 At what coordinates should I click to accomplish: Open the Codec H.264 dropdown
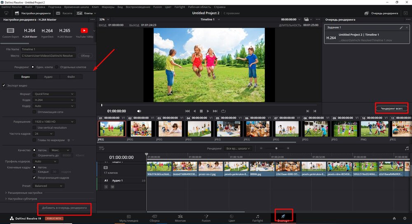tap(54, 100)
